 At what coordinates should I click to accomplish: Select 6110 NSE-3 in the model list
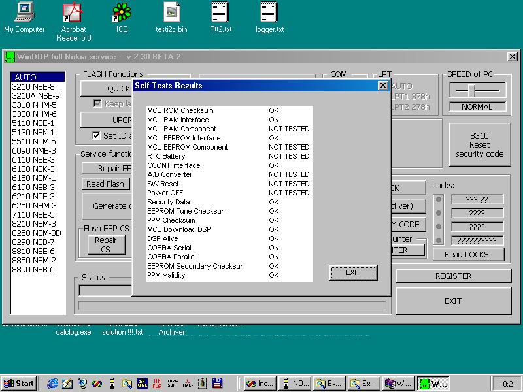click(x=38, y=159)
